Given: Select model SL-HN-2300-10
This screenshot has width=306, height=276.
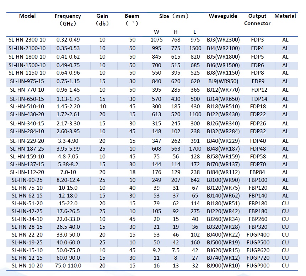Looking at the screenshot, I should [x=27, y=40].
